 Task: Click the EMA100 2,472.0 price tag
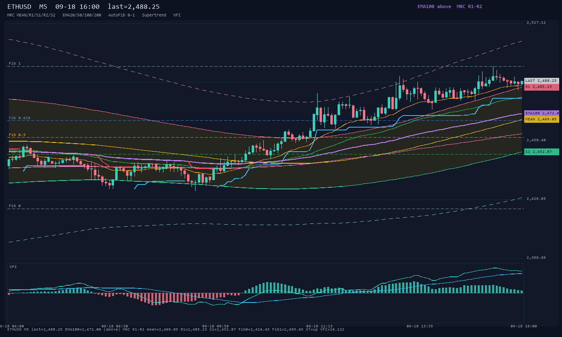(x=542, y=113)
